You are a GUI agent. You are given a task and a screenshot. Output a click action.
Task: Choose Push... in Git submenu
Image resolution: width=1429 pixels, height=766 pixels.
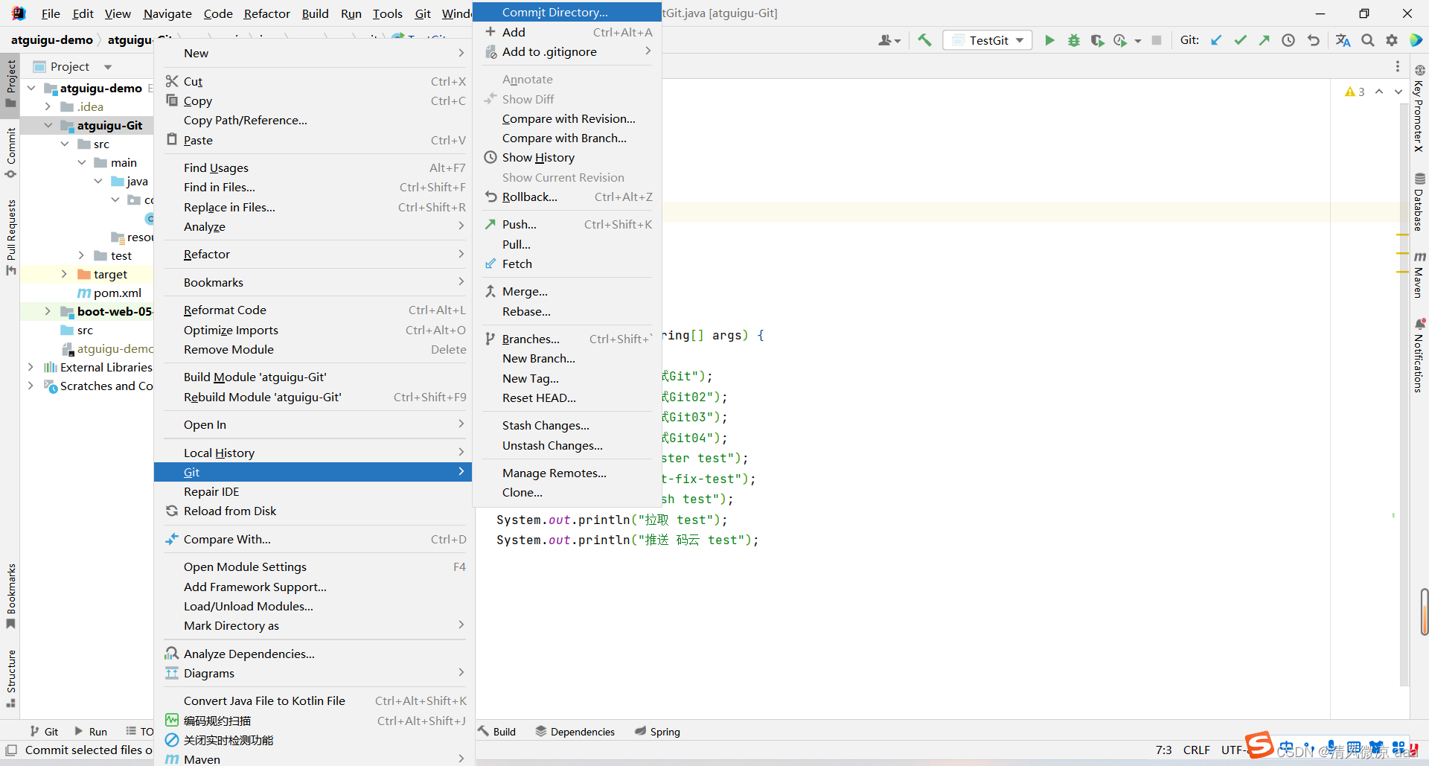pos(567,225)
